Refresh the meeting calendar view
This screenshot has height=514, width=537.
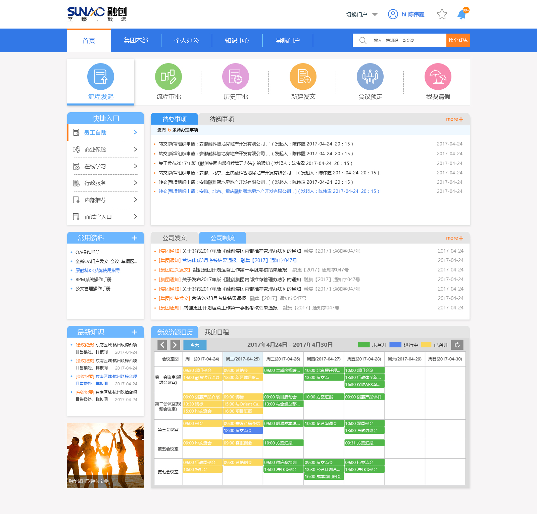[x=457, y=344]
